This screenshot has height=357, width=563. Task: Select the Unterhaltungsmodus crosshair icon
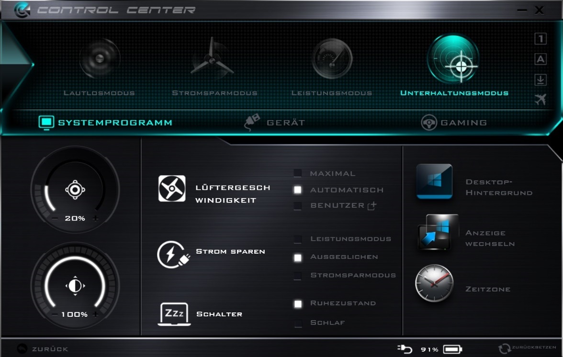tap(453, 59)
